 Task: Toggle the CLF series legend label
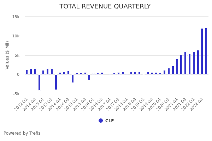[110, 121]
